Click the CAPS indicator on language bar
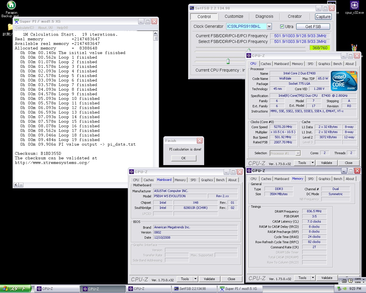 pos(358,279)
